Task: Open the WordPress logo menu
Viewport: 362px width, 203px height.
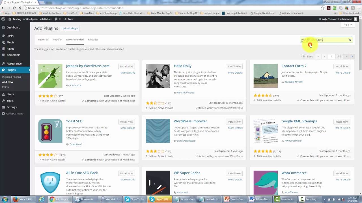Action: point(3,19)
